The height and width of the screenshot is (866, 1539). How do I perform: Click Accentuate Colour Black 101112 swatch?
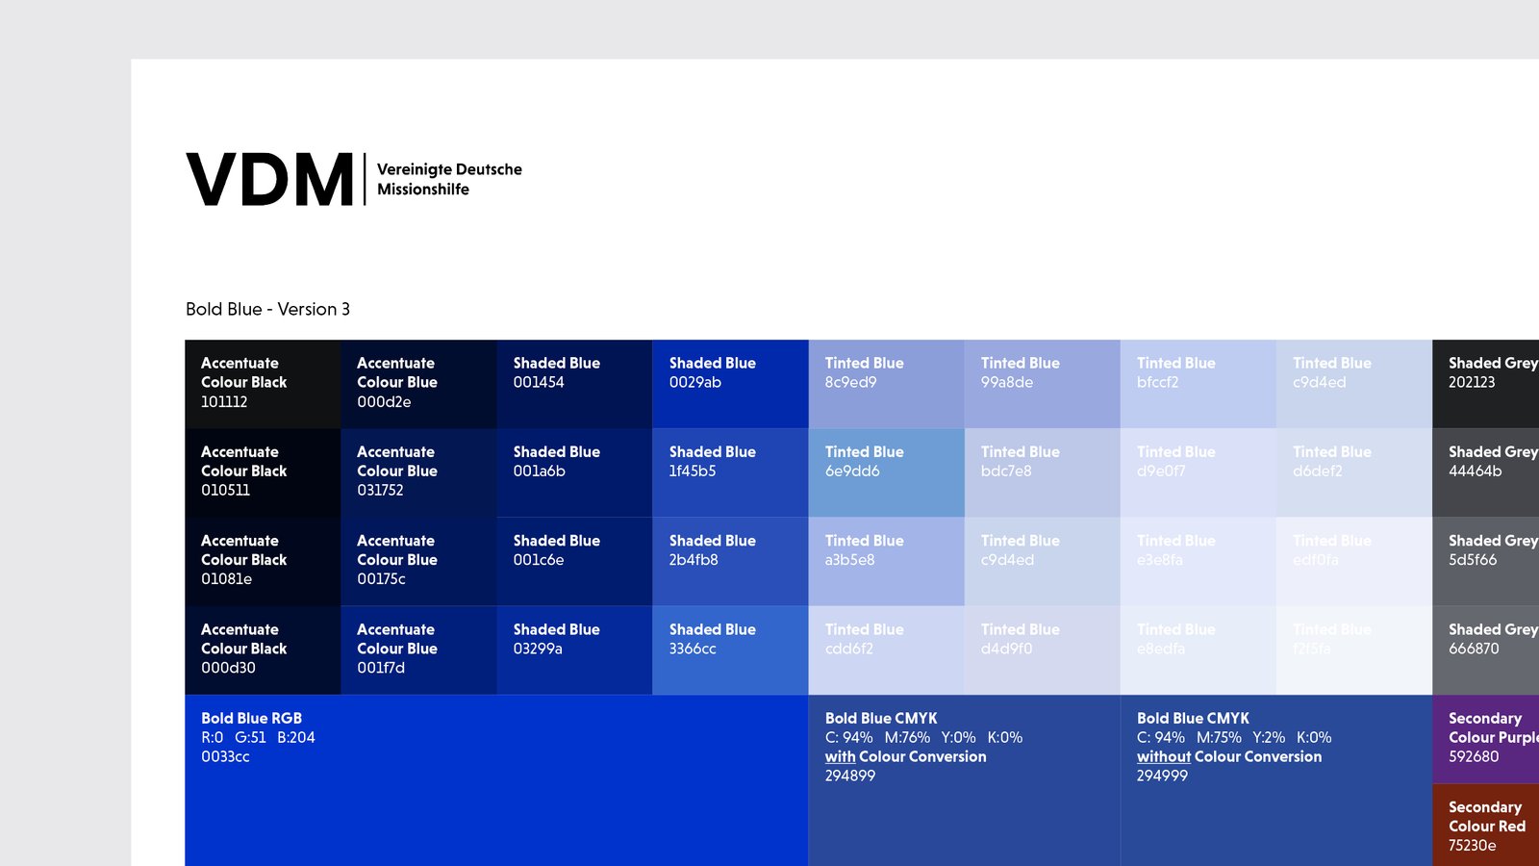263,384
